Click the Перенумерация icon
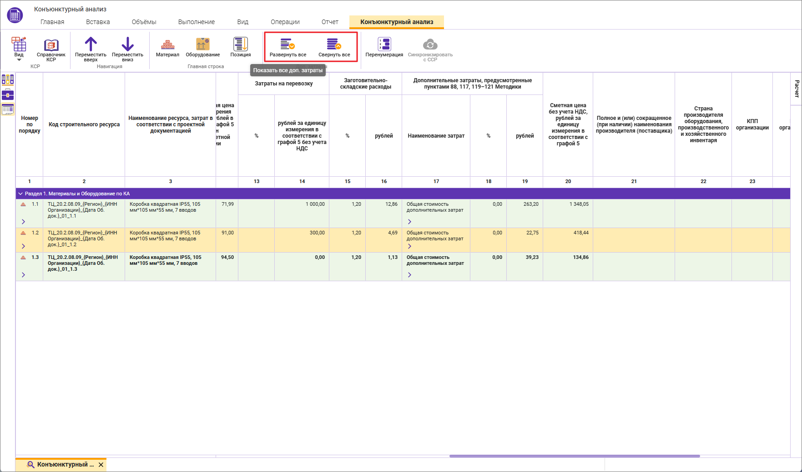The width and height of the screenshot is (802, 472). click(x=384, y=45)
